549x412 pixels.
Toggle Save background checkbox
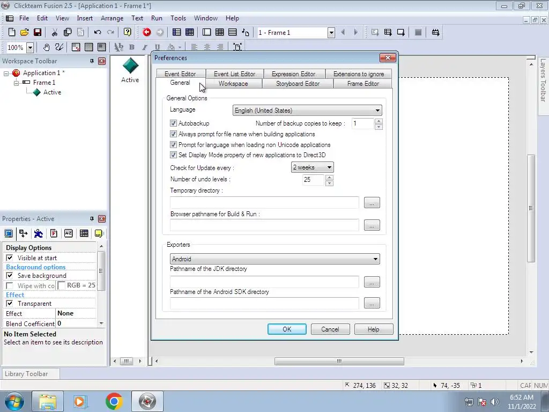tap(10, 276)
